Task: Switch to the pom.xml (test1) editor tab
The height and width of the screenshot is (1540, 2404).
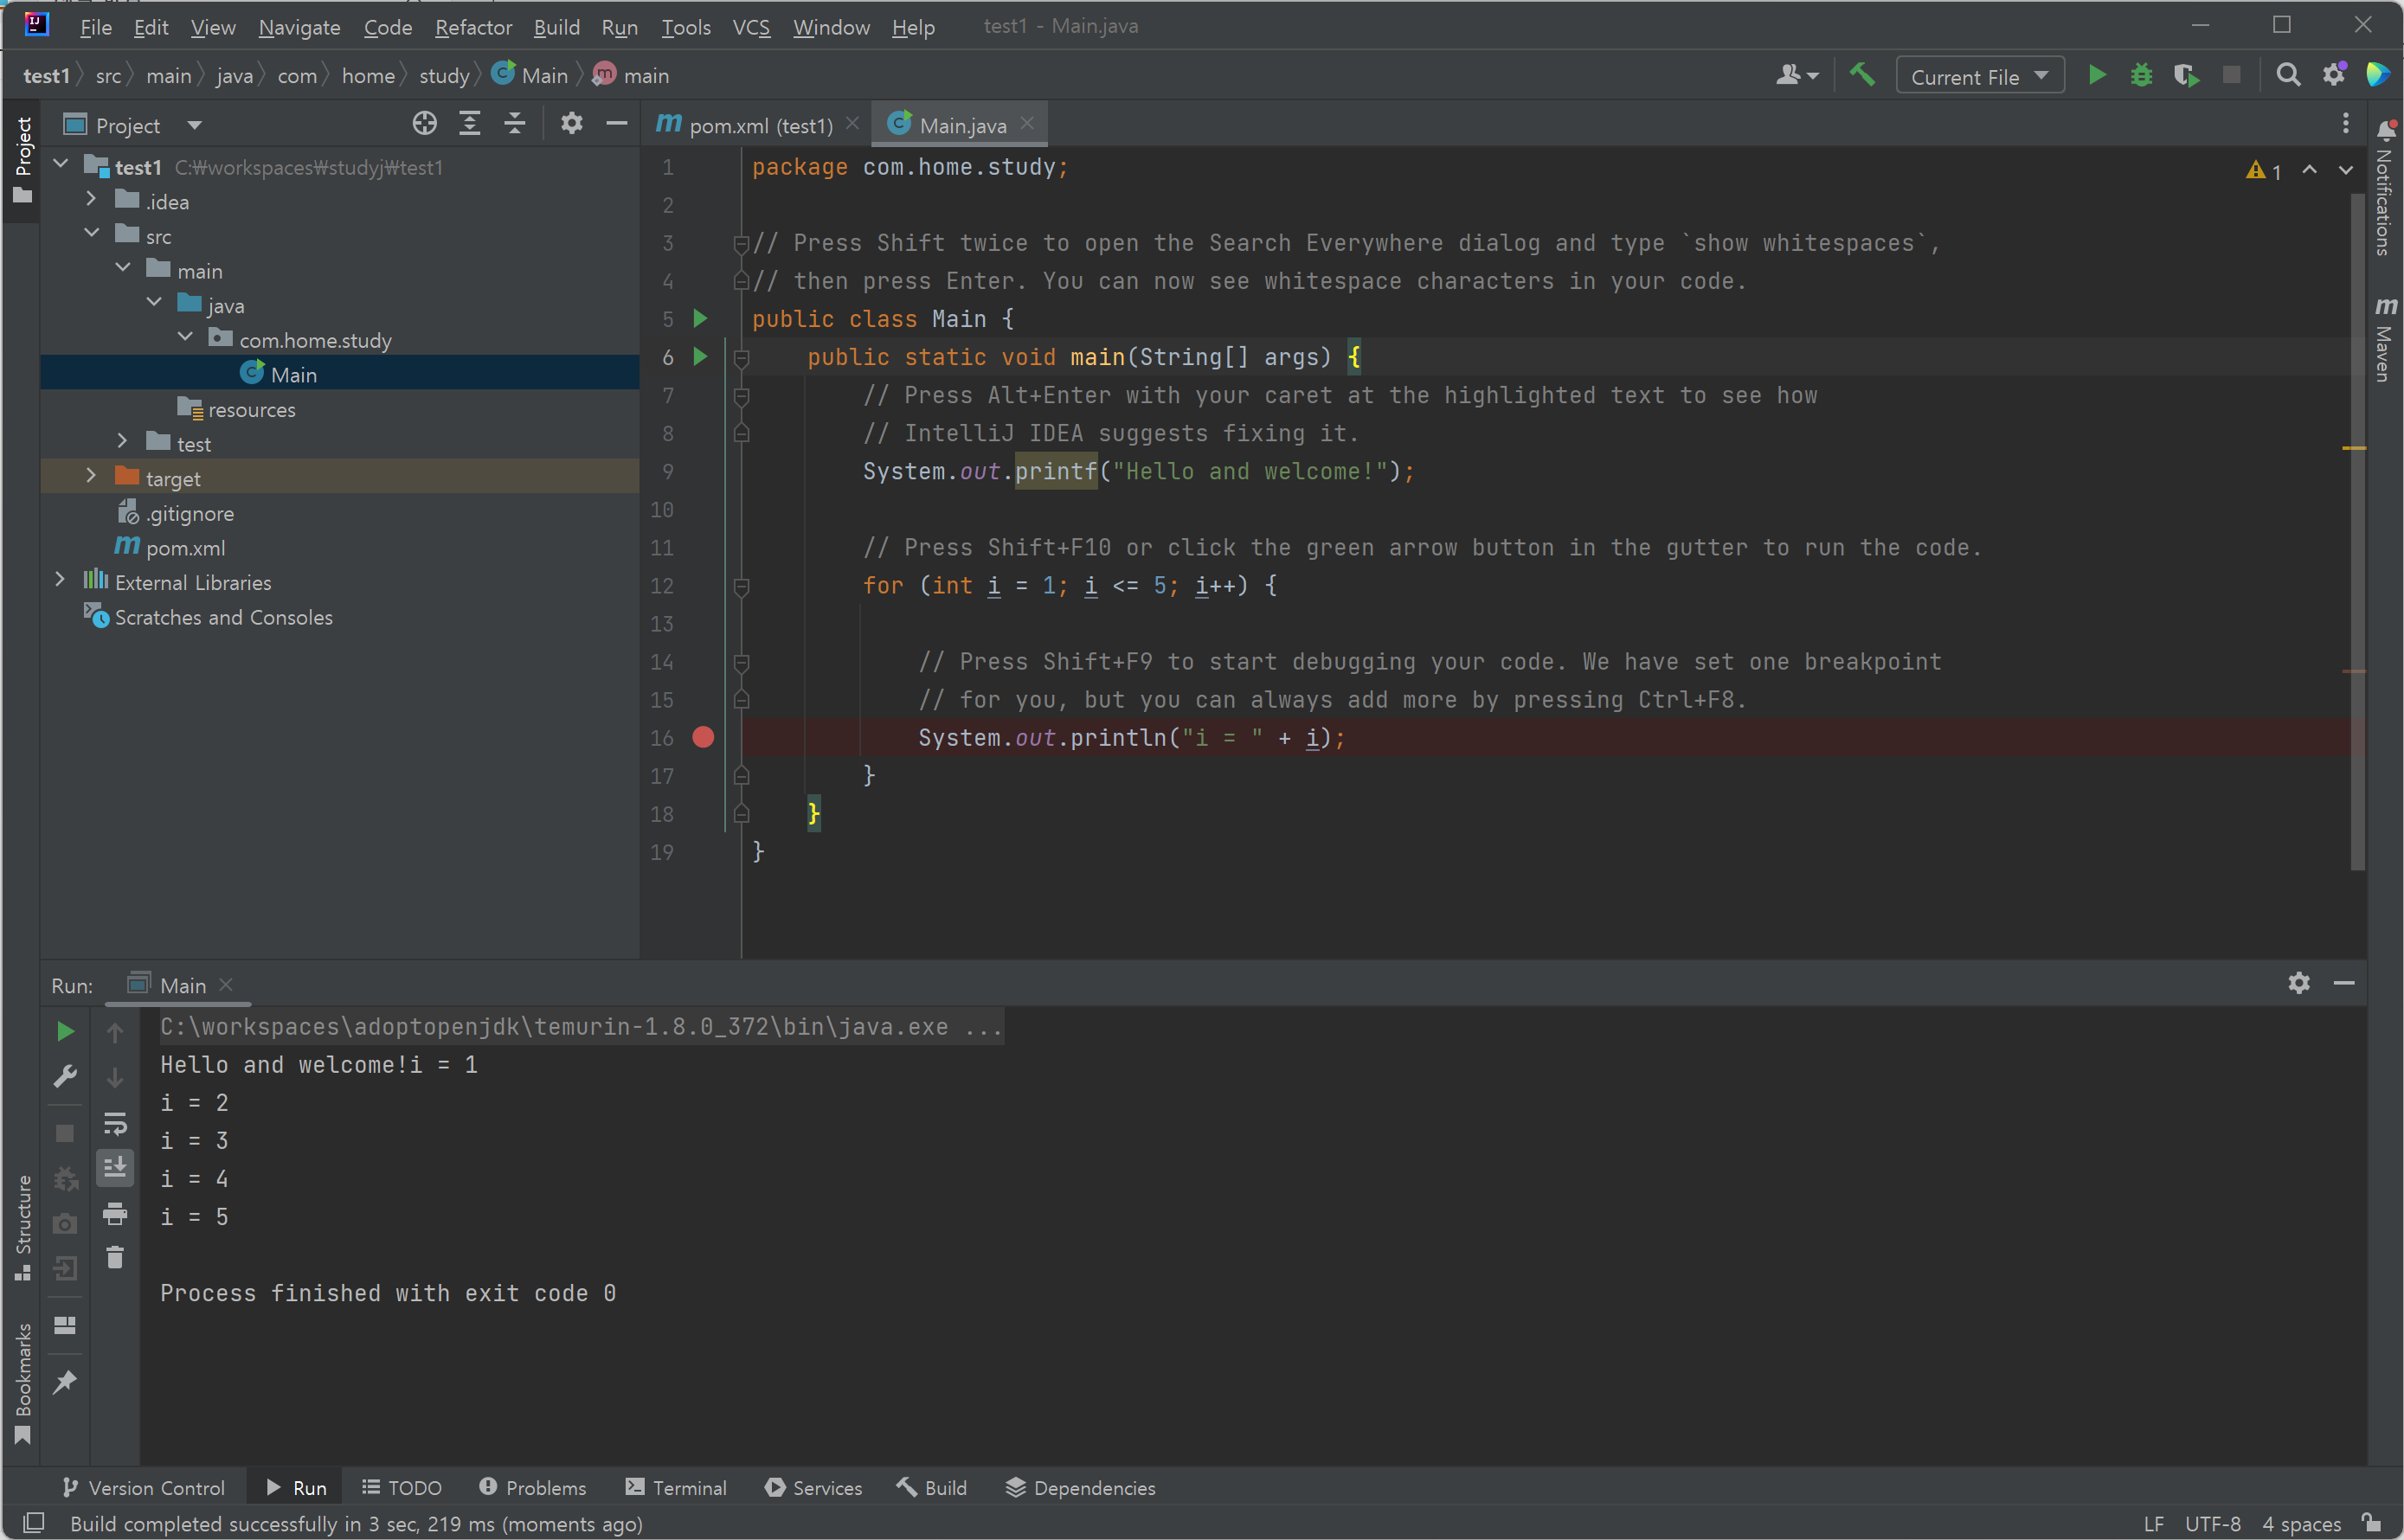Action: click(x=758, y=125)
